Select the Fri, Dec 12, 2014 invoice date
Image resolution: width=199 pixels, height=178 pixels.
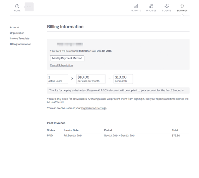coord(73,136)
